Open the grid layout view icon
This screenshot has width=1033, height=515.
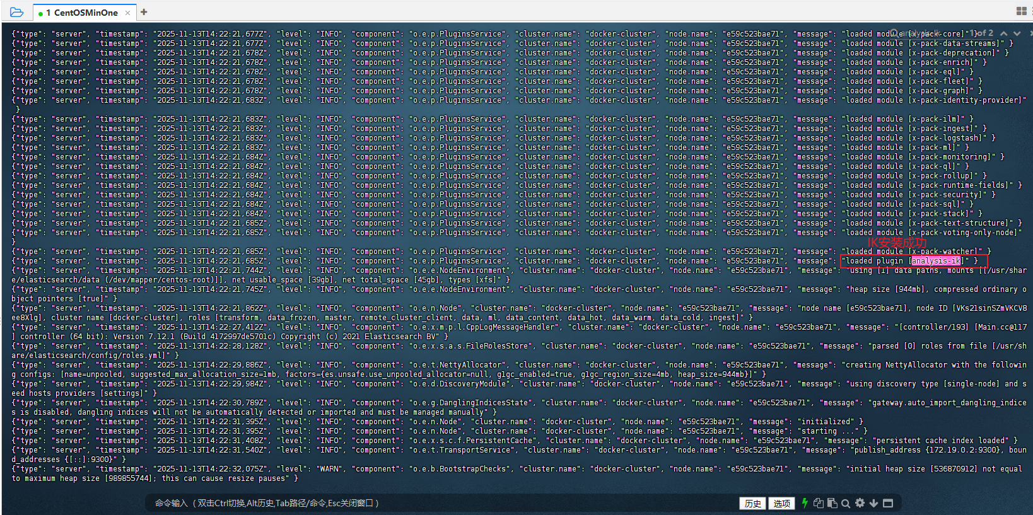click(1022, 11)
